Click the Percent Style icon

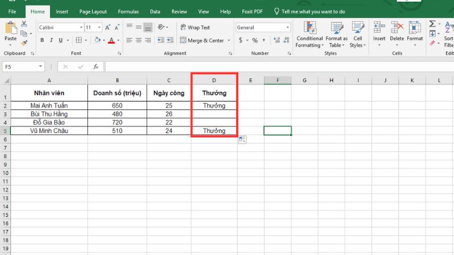(255, 40)
